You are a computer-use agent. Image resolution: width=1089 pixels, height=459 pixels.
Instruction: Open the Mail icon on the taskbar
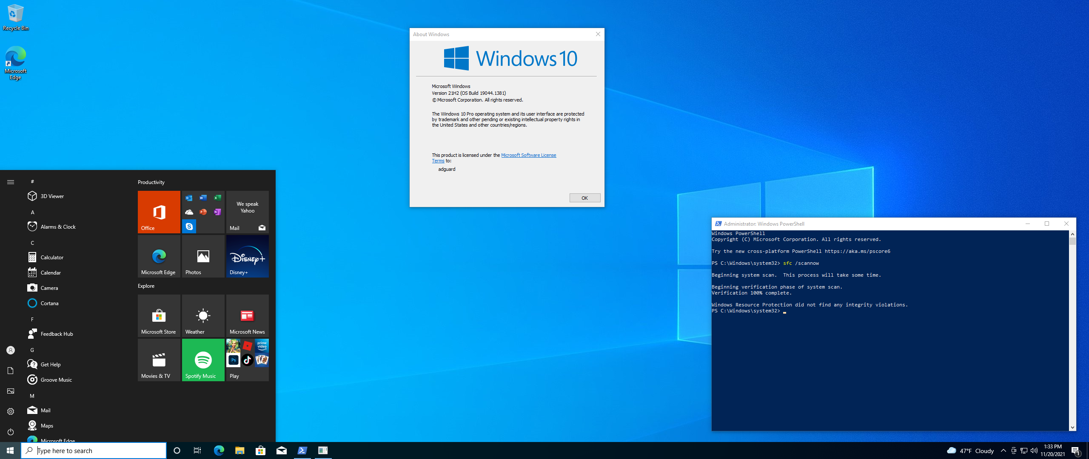coord(281,450)
